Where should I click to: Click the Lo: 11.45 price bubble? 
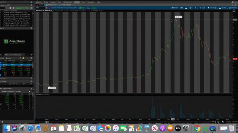[x=52, y=88]
